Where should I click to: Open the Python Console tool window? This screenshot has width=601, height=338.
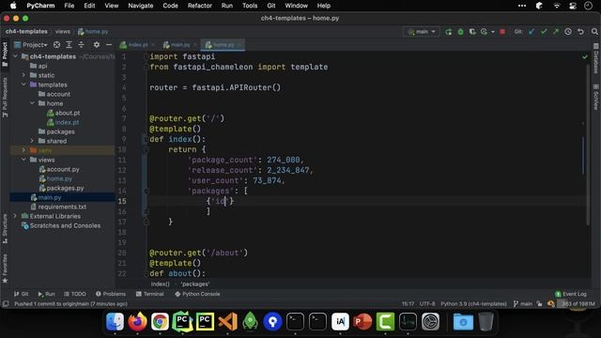pos(197,294)
